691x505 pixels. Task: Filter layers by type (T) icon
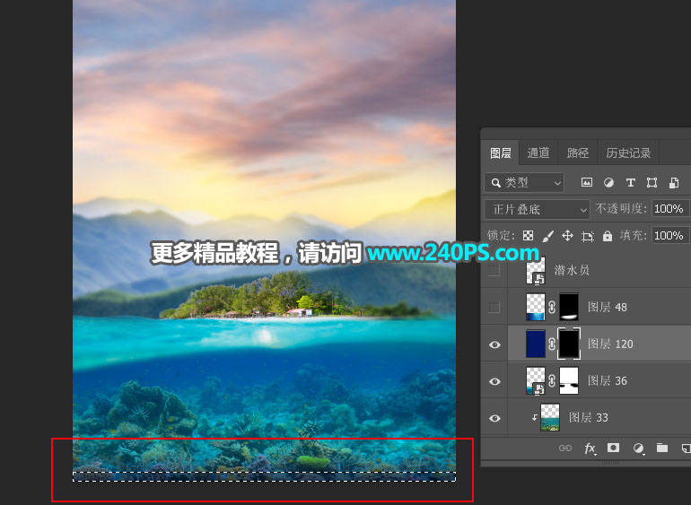[631, 182]
